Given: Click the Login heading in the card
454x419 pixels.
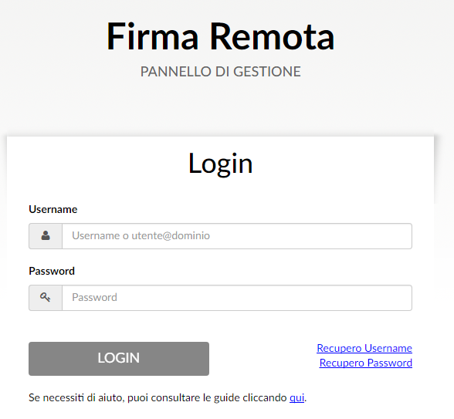Looking at the screenshot, I should point(221,164).
